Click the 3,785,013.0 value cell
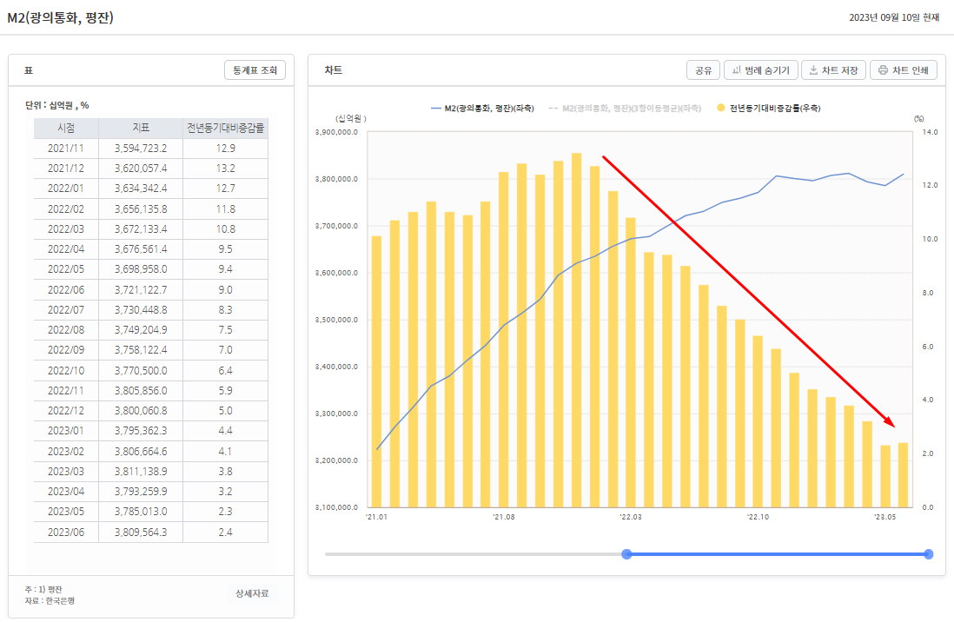 [141, 511]
